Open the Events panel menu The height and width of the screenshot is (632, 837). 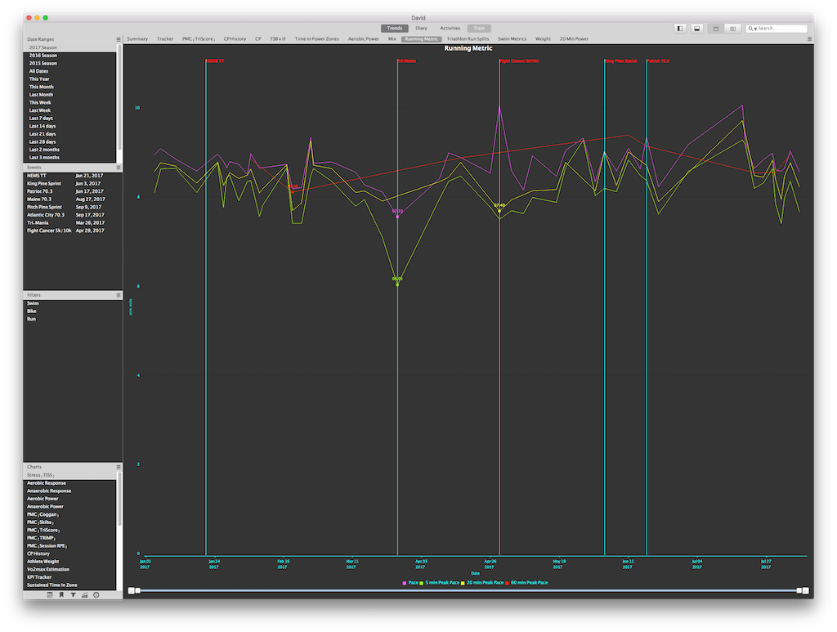pyautogui.click(x=119, y=168)
